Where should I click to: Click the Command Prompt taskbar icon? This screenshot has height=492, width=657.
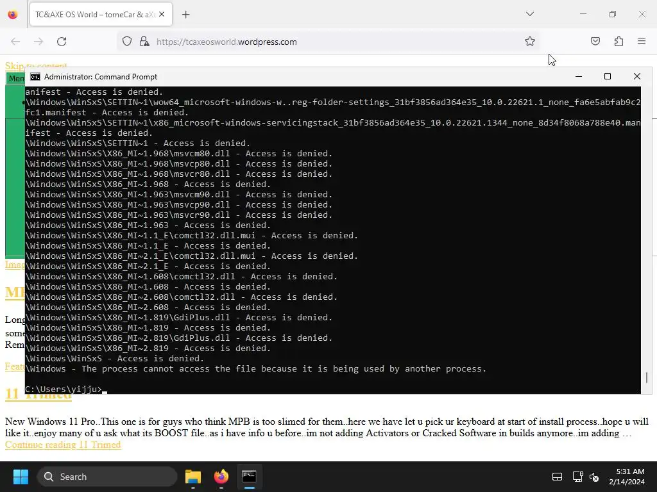pyautogui.click(x=250, y=477)
